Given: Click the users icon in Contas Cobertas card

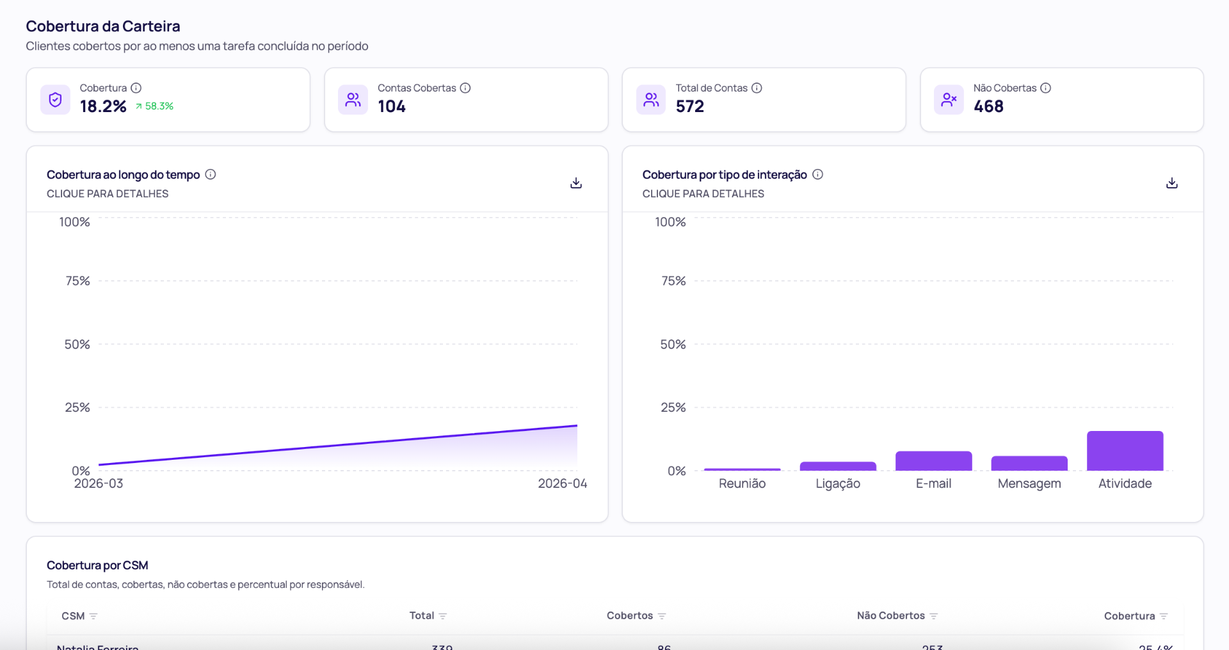Looking at the screenshot, I should [x=353, y=100].
